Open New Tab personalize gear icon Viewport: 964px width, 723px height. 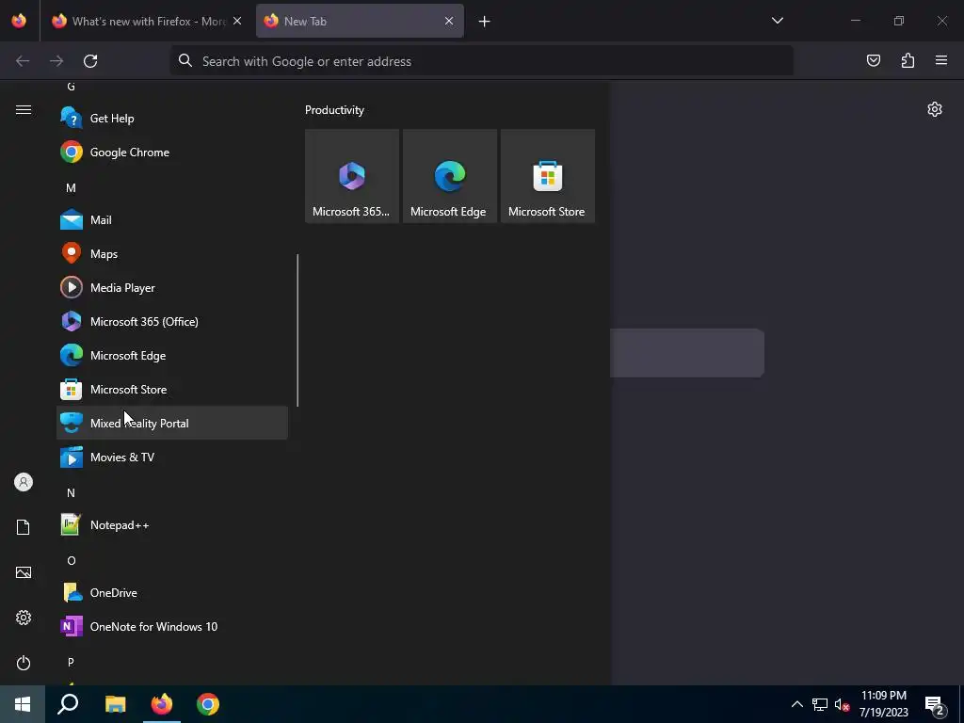[x=935, y=109]
